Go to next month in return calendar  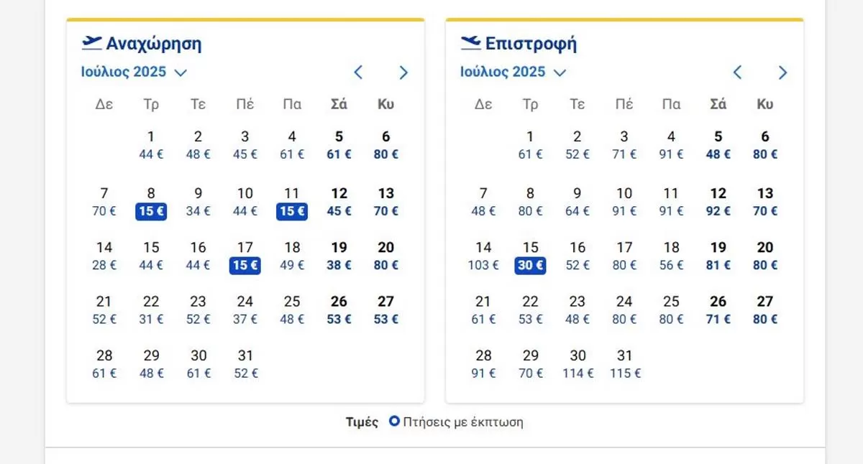tap(782, 72)
